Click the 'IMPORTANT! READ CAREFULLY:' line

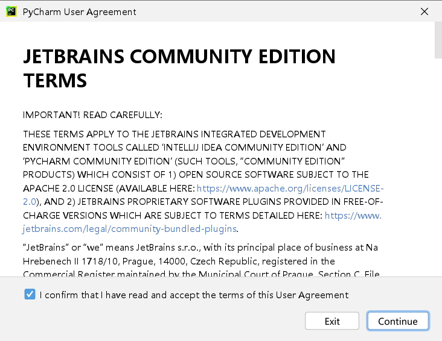[x=92, y=115]
